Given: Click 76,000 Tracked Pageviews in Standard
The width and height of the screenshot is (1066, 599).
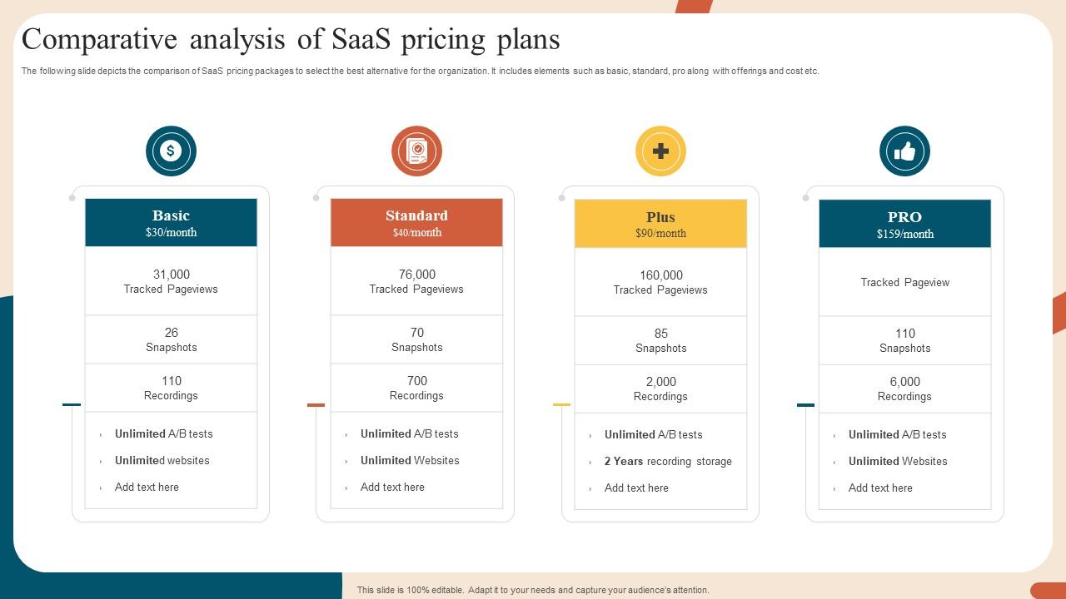Looking at the screenshot, I should [416, 281].
